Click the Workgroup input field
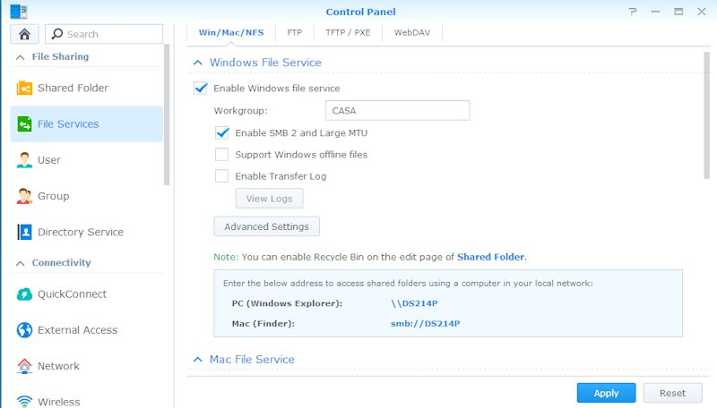The height and width of the screenshot is (408, 717). pos(397,110)
